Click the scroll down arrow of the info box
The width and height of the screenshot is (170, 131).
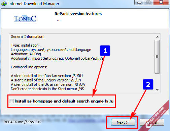click(x=157, y=90)
